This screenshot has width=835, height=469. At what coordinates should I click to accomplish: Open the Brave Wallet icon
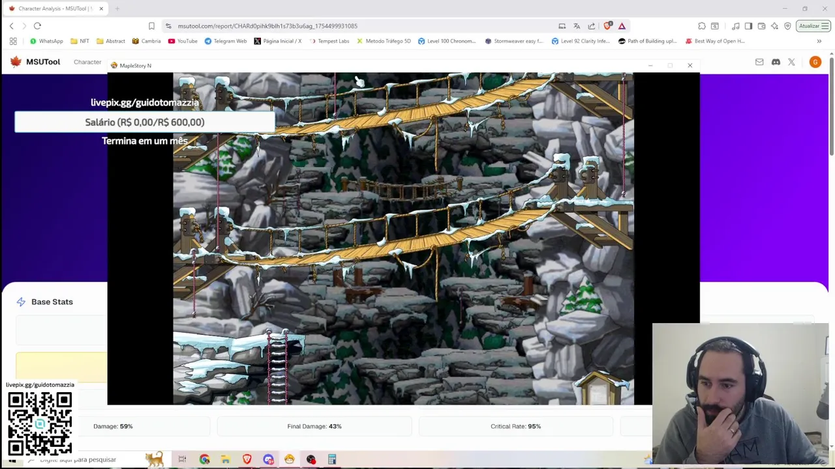(761, 26)
